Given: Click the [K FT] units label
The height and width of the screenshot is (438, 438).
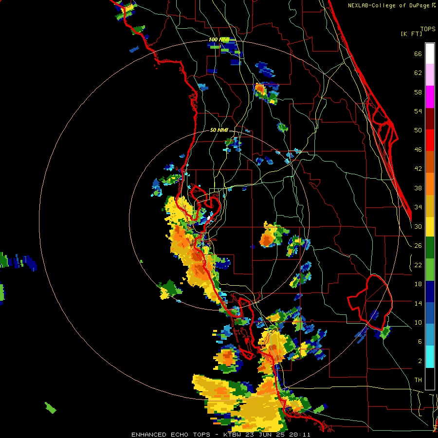Looking at the screenshot, I should pos(411,34).
